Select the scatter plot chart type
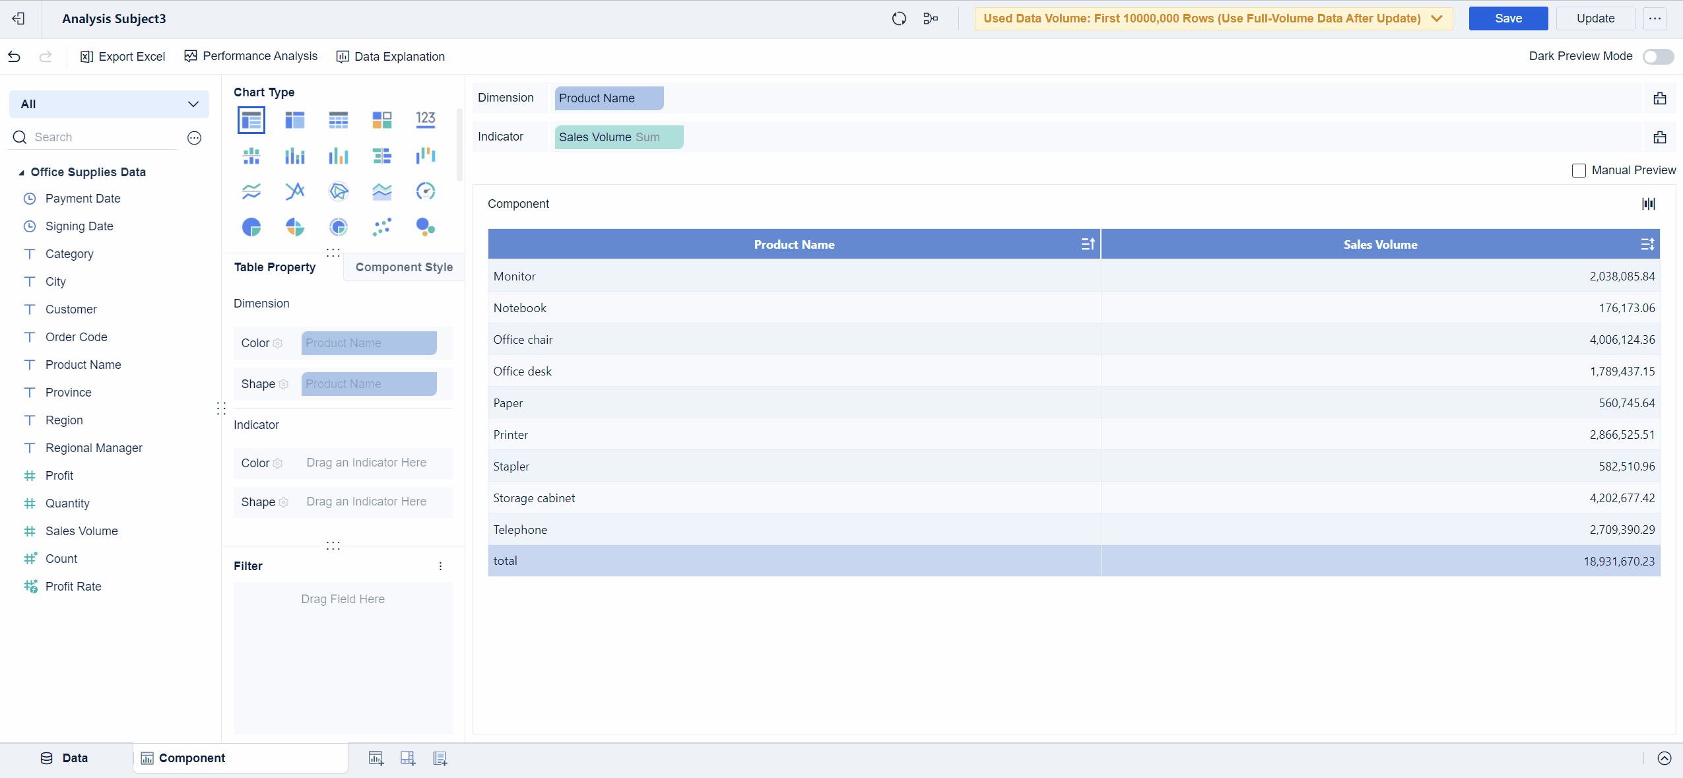This screenshot has height=778, width=1683. 383,227
